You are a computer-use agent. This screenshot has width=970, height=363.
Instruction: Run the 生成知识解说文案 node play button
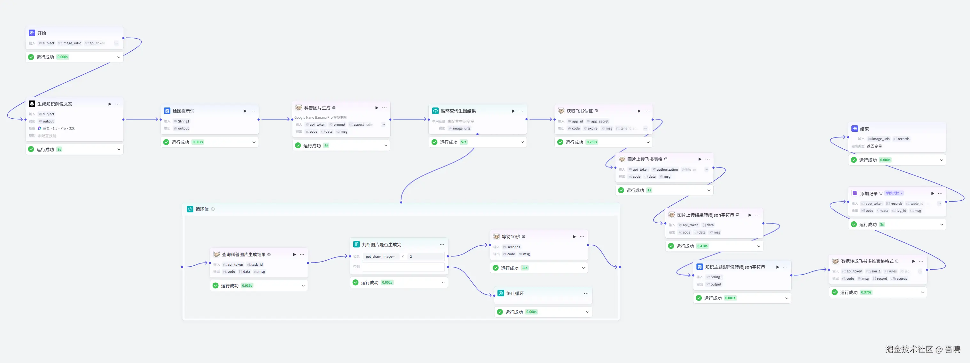(x=110, y=104)
